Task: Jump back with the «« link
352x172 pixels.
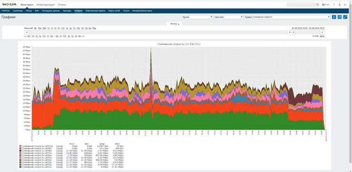Action: click(25, 36)
